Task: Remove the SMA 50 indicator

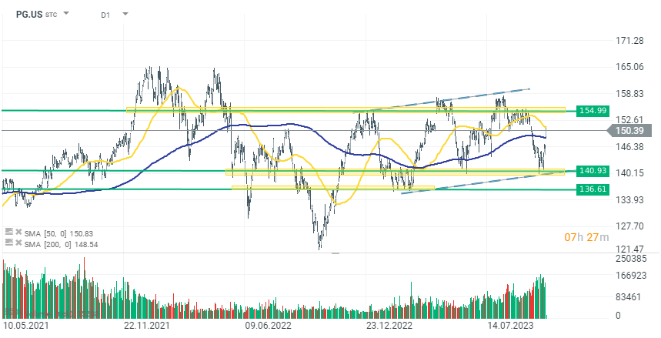Action: [x=18, y=231]
